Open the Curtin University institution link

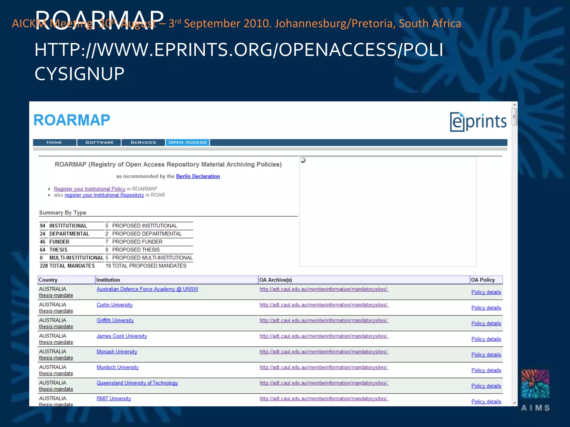(114, 305)
